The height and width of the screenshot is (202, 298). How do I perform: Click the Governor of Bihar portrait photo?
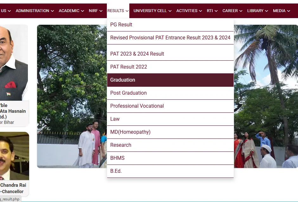click(14, 63)
